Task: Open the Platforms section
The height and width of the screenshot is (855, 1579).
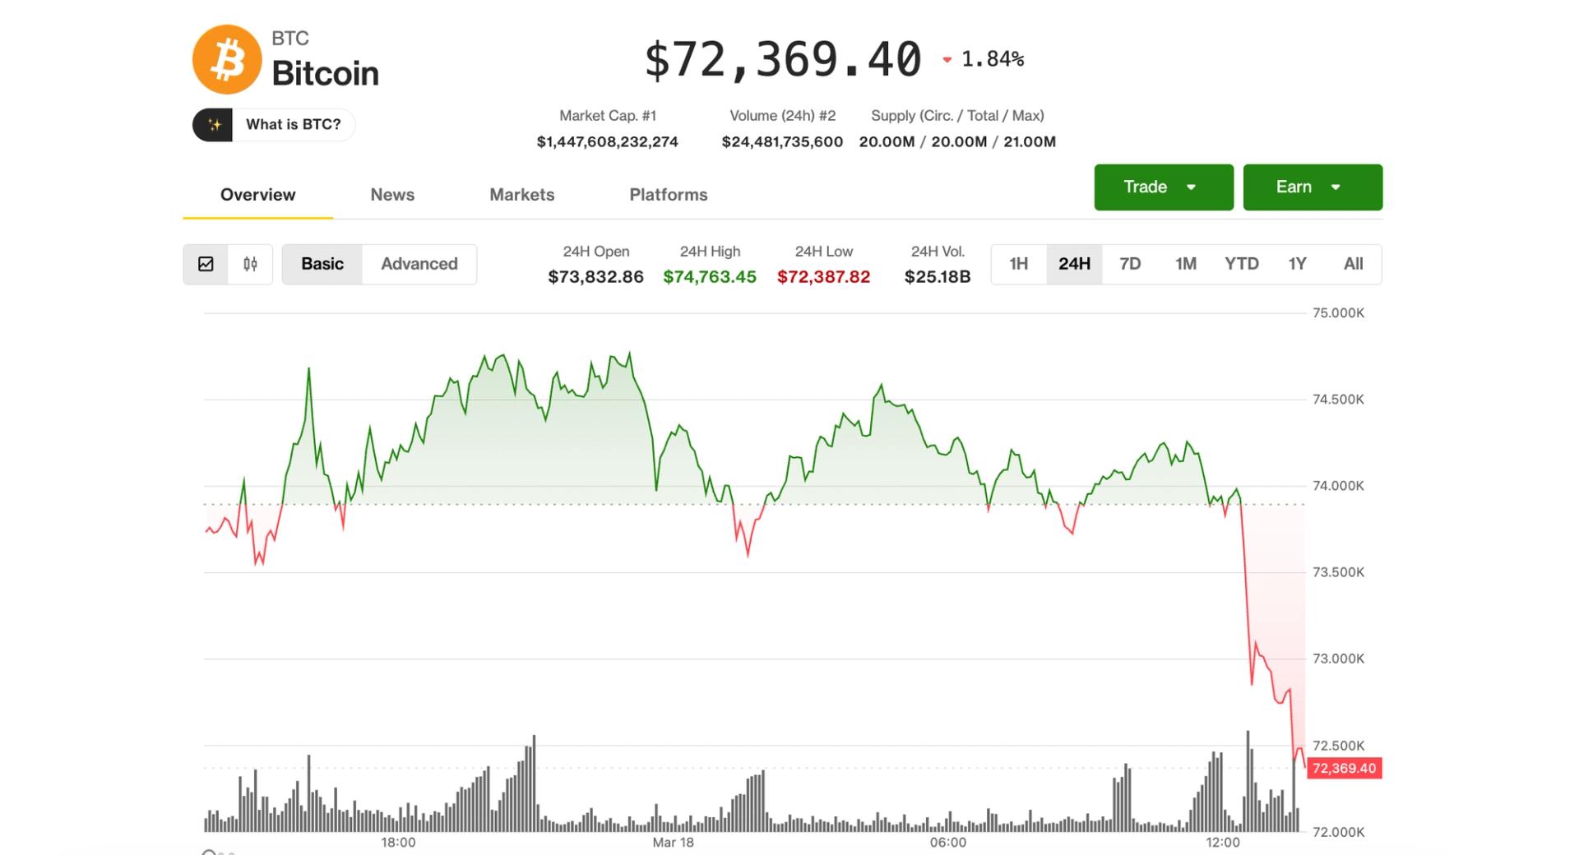Action: pos(668,195)
